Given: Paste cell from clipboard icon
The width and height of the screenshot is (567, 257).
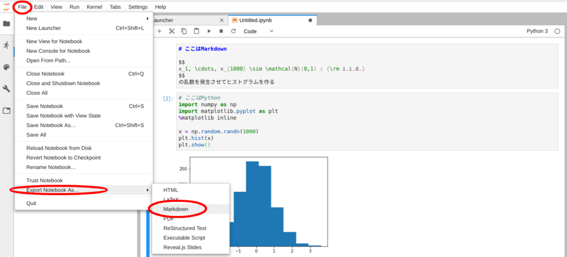Looking at the screenshot, I should pyautogui.click(x=197, y=31).
